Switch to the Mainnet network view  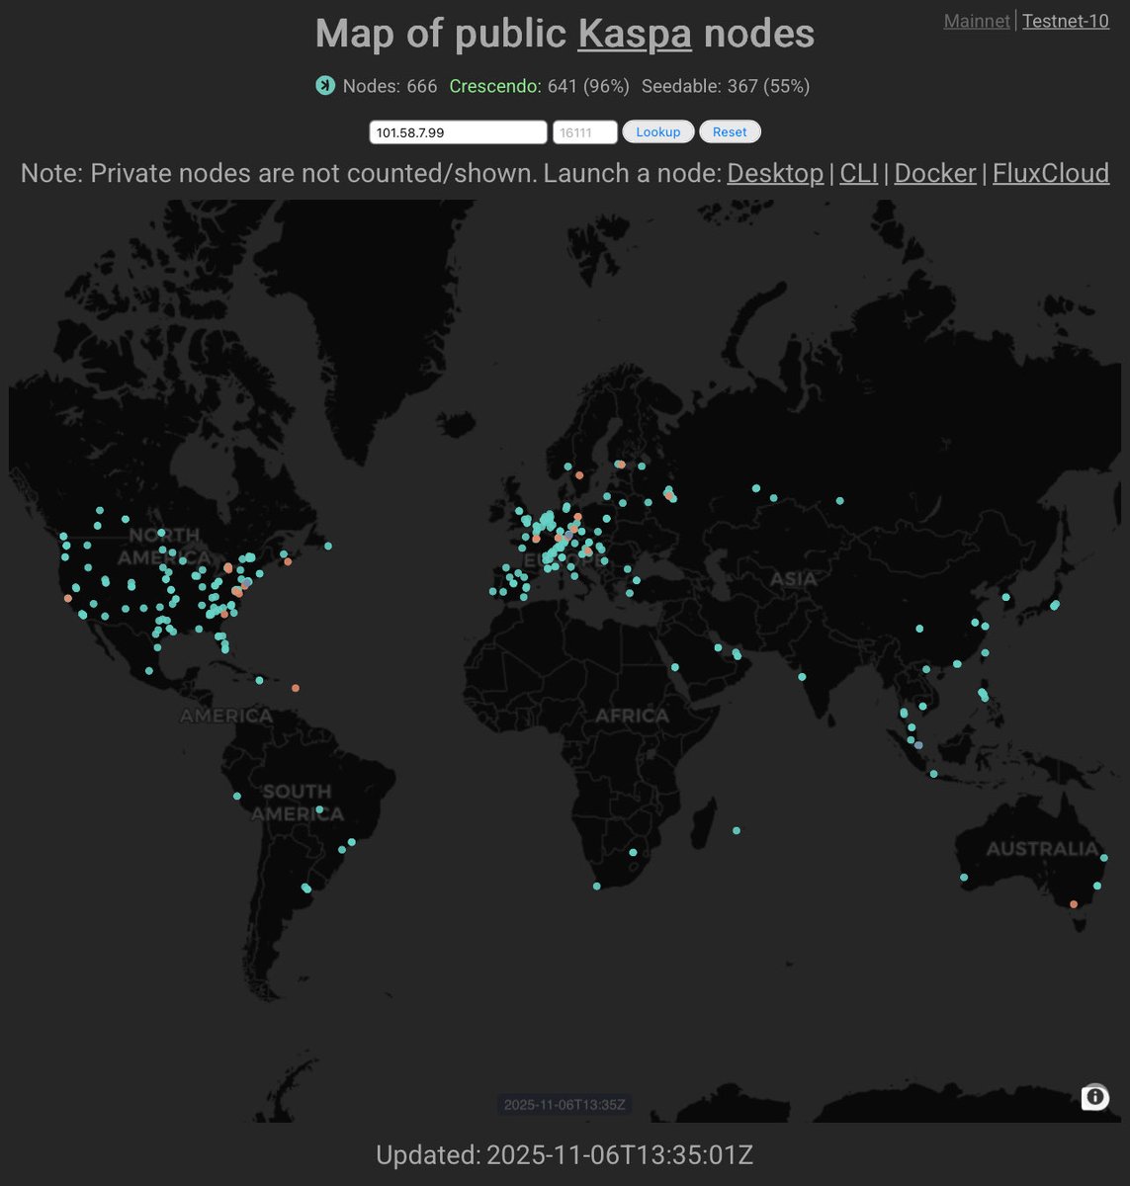pyautogui.click(x=976, y=21)
